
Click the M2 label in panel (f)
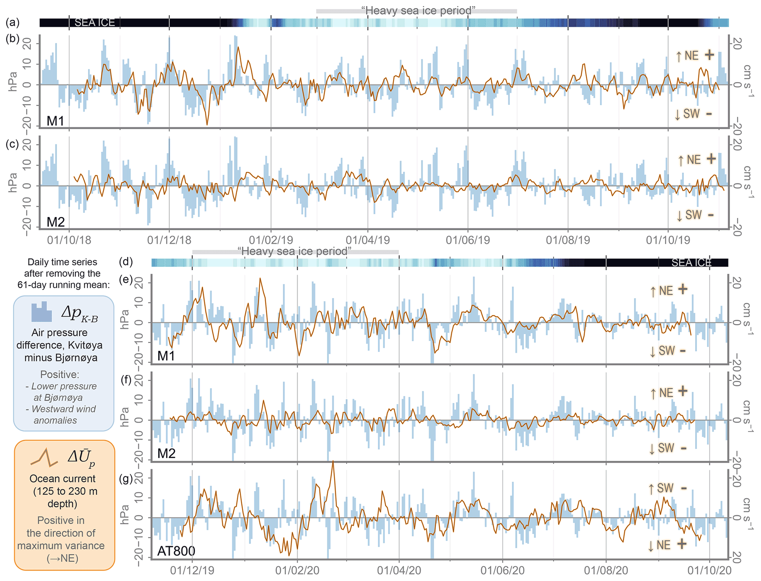[166, 453]
